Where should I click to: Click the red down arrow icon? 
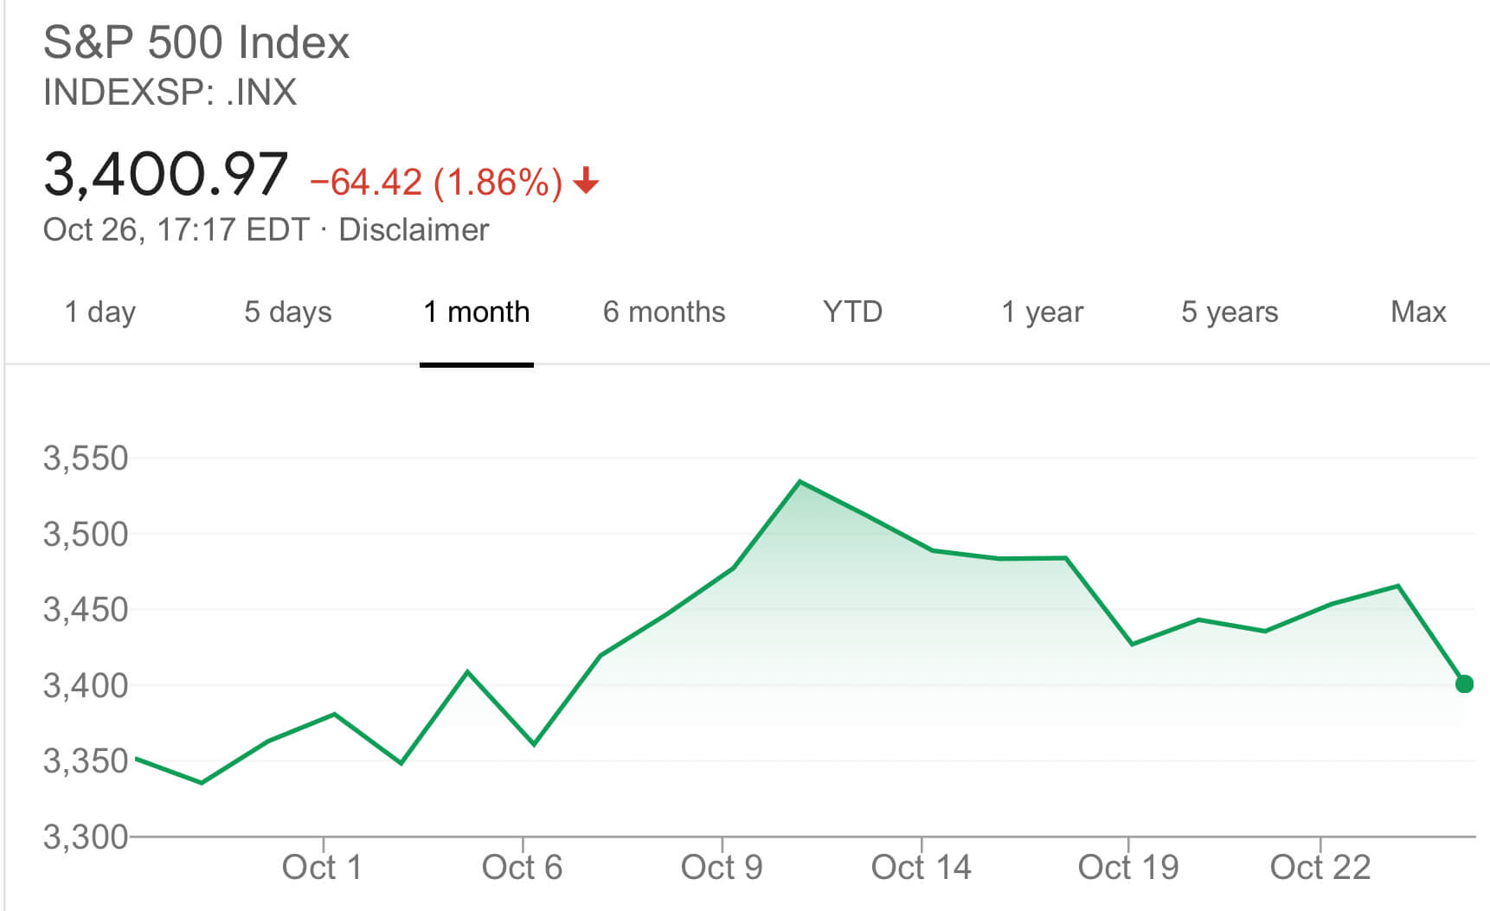pyautogui.click(x=586, y=181)
